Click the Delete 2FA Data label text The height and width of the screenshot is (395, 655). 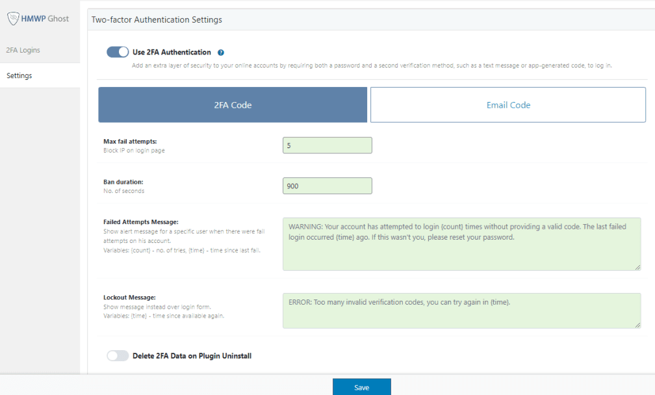point(192,355)
